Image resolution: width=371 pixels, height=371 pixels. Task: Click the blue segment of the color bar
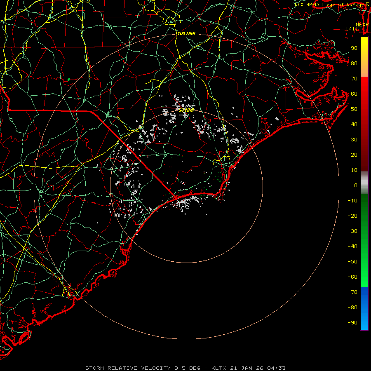[364, 308]
